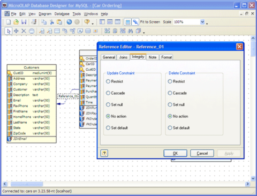
Task: Click the Cancel button
Action: tap(202, 153)
